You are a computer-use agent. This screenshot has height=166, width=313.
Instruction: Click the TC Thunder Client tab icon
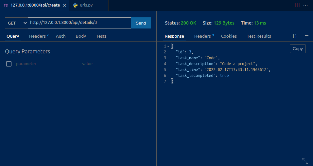[6, 5]
